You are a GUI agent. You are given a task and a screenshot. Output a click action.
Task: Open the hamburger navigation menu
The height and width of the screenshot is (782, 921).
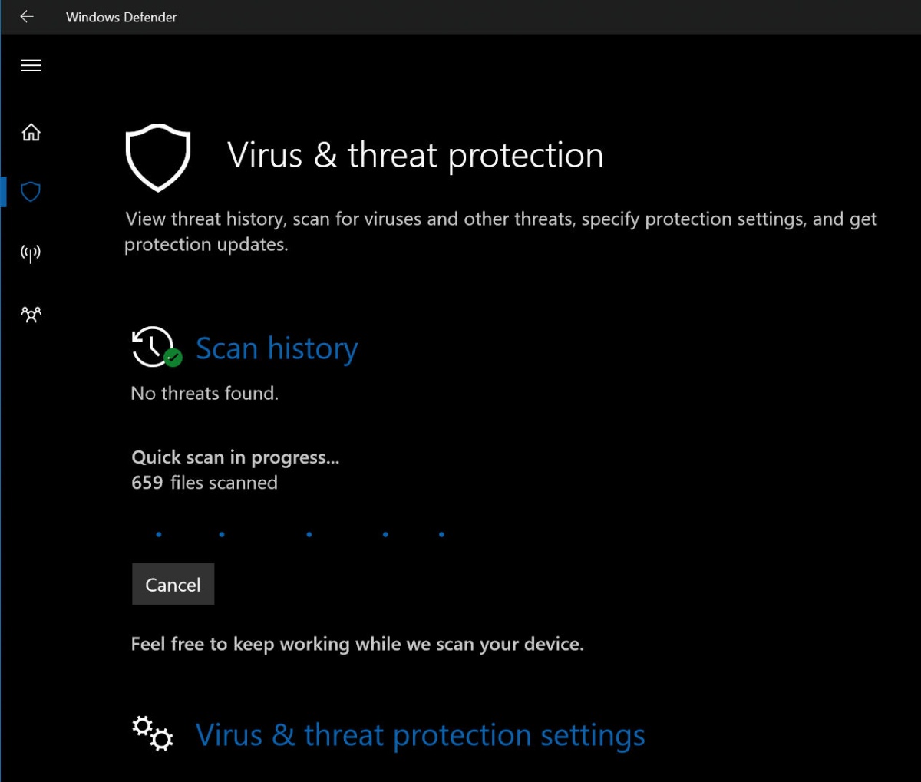[x=31, y=65]
